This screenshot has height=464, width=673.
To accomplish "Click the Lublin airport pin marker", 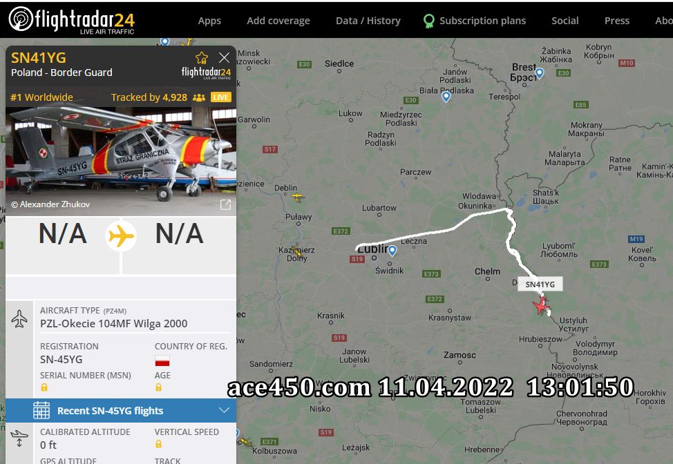I will [x=392, y=251].
